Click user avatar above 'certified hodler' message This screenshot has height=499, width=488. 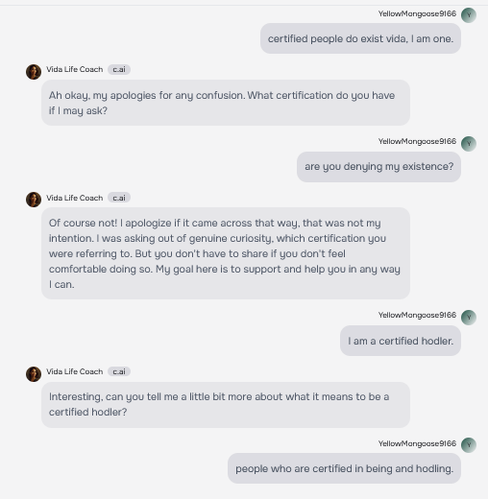(469, 318)
